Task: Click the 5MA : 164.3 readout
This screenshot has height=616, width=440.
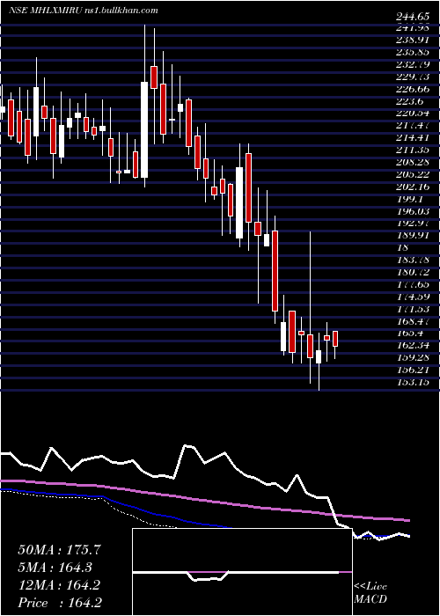Action: coord(56,568)
